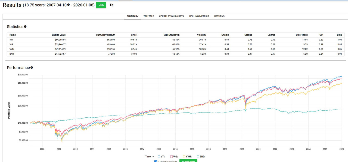This screenshot has width=348, height=162.
Task: Switch to the ROLLING METRICS tab
Action: 199,16
